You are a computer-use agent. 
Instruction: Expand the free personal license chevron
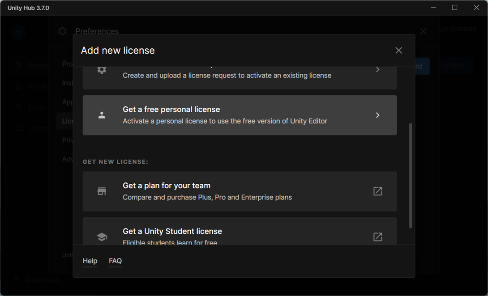point(377,115)
